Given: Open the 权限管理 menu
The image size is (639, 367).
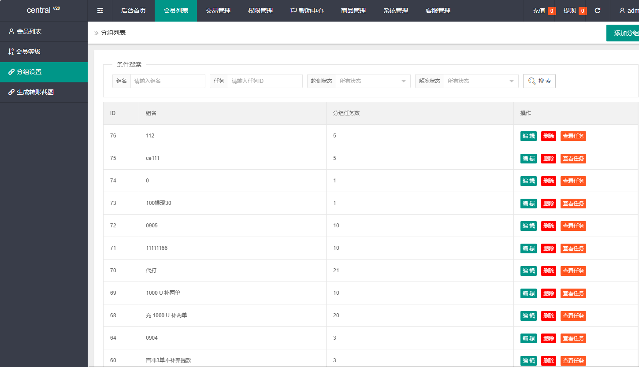Looking at the screenshot, I should click(260, 11).
